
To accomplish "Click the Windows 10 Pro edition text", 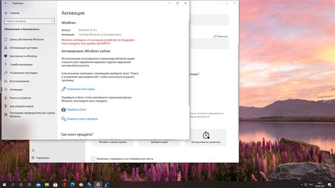I will [88, 30].
